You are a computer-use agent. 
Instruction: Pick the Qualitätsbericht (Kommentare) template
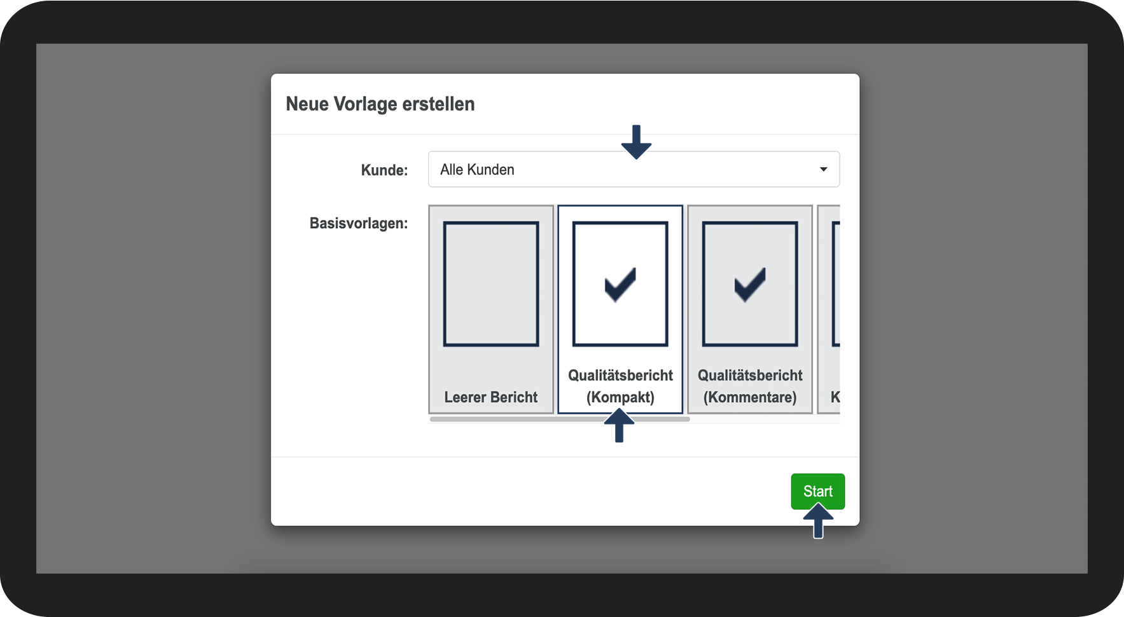(x=750, y=309)
